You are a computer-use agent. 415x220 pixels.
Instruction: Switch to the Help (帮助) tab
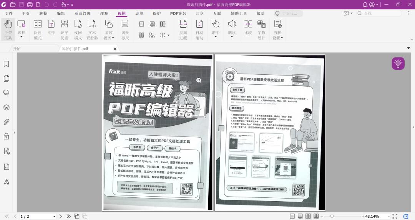(261, 13)
